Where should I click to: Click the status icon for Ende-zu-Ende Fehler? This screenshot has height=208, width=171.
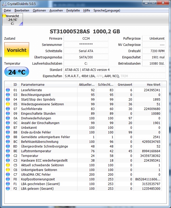(x=8, y=132)
